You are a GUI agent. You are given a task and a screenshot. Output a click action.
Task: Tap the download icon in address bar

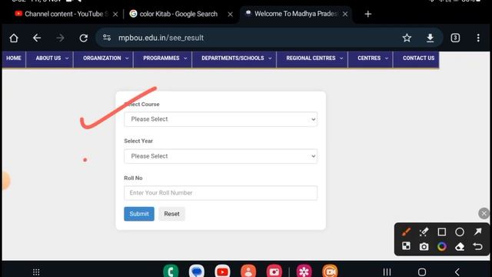[430, 38]
